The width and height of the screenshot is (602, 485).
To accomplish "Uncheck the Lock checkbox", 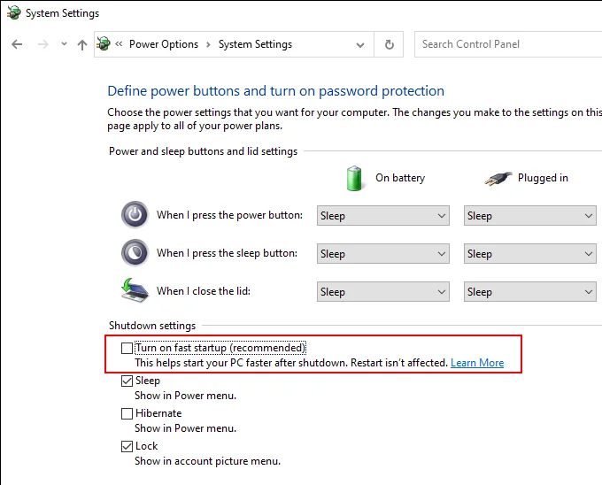I will click(x=127, y=446).
